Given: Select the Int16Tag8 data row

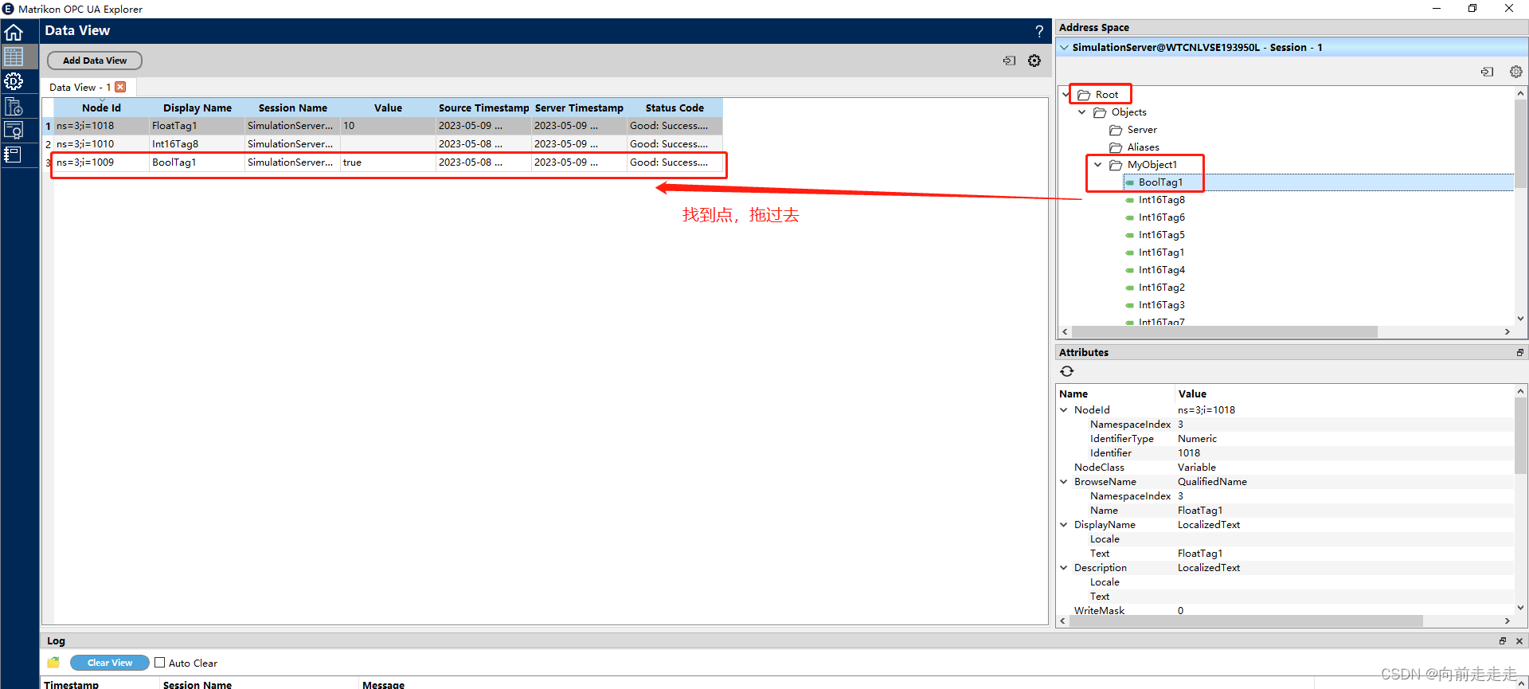Looking at the screenshot, I should [389, 144].
